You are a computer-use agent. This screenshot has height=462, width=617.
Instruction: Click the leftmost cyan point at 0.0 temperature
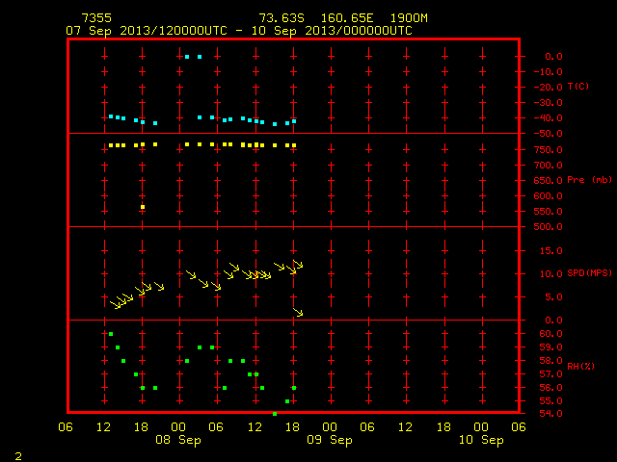[x=187, y=57]
